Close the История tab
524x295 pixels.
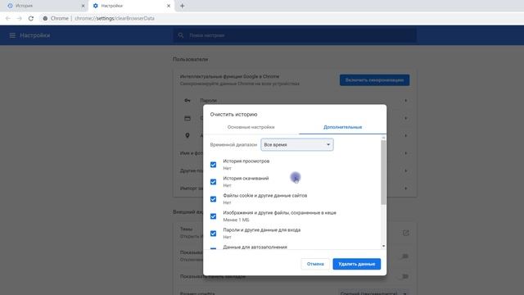pyautogui.click(x=83, y=6)
